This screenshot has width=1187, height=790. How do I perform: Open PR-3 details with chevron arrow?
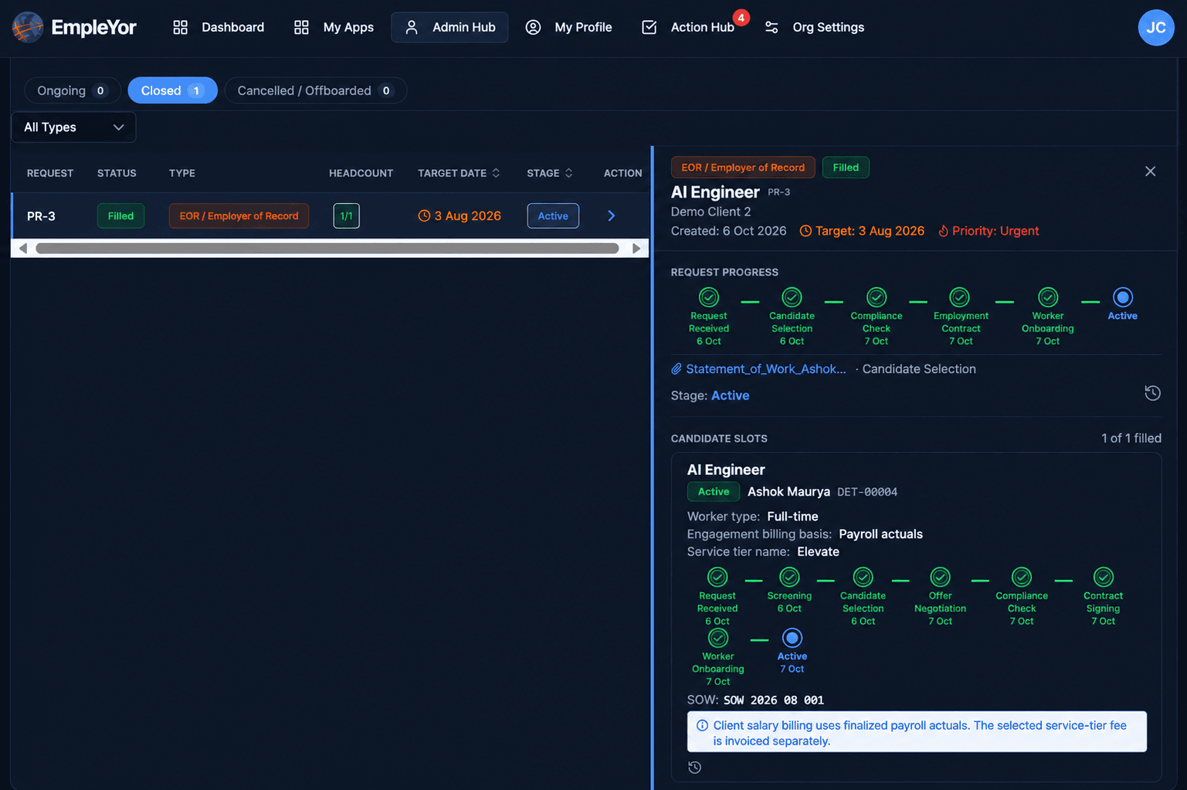point(611,216)
